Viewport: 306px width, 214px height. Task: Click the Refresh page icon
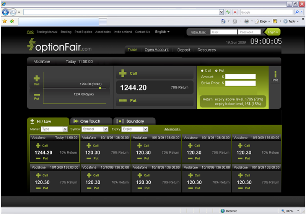click(x=228, y=12)
